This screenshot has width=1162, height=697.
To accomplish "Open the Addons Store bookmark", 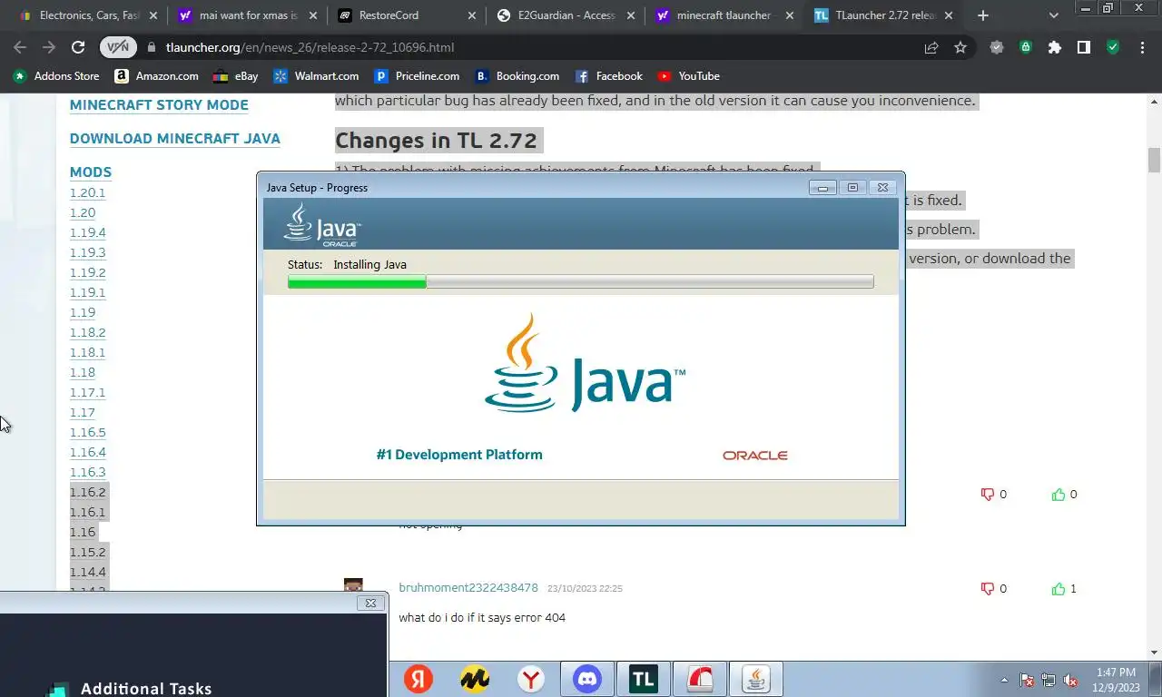I will coord(56,76).
